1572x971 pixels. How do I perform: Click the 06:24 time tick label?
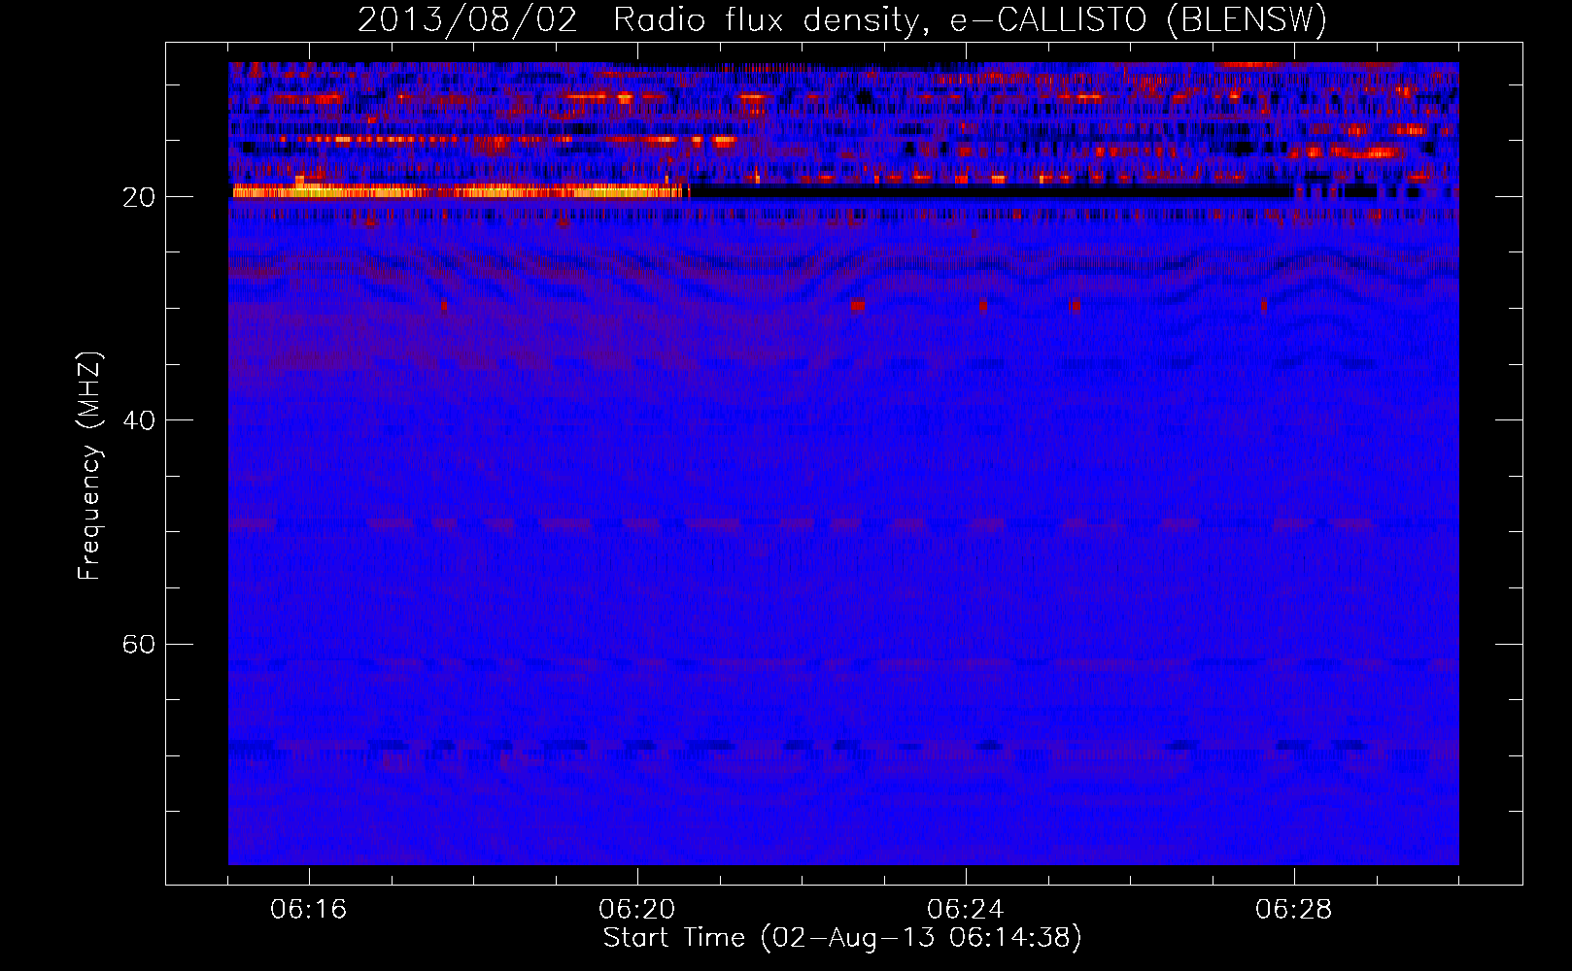[965, 910]
